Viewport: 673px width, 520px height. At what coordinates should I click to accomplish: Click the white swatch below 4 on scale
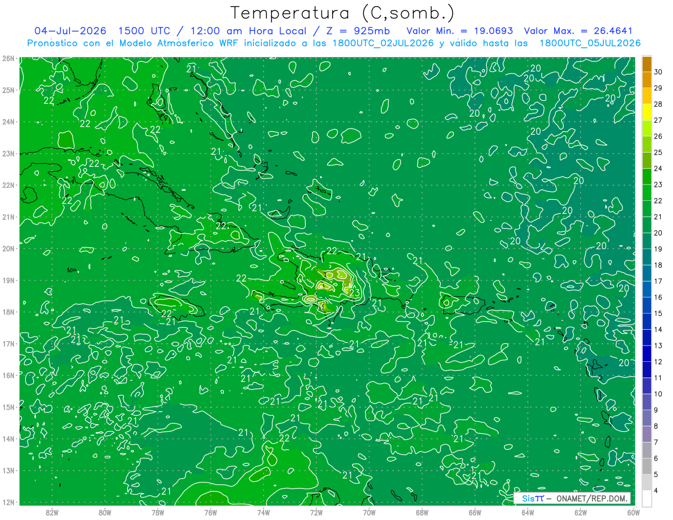[647, 498]
